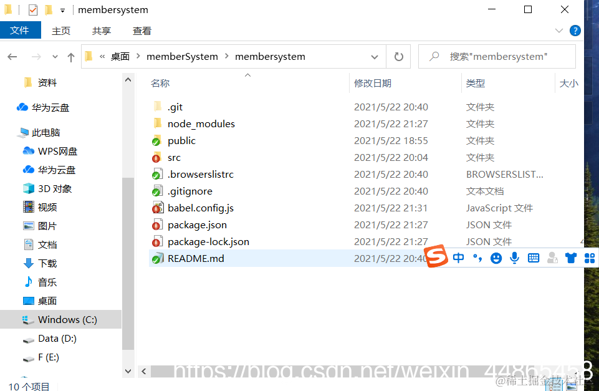The image size is (599, 391).
Task: Select the public folder icon
Action: point(156,141)
